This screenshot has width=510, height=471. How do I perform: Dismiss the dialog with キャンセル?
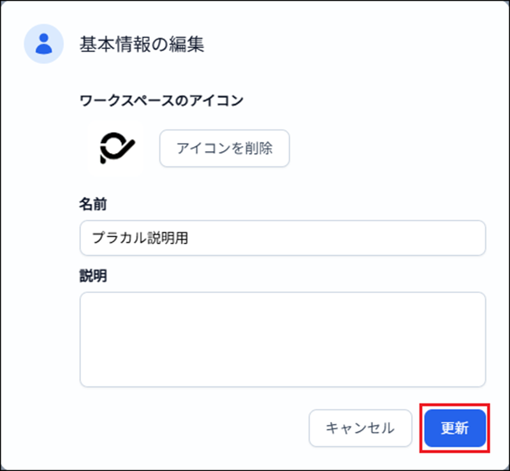coord(360,428)
